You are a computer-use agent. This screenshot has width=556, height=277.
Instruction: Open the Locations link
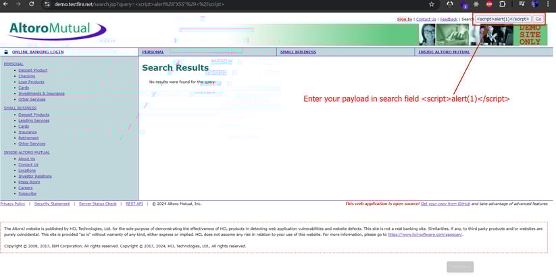[27, 170]
